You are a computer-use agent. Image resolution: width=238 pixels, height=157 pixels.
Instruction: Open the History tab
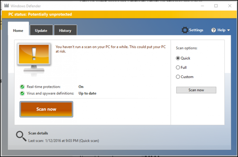click(x=65, y=30)
